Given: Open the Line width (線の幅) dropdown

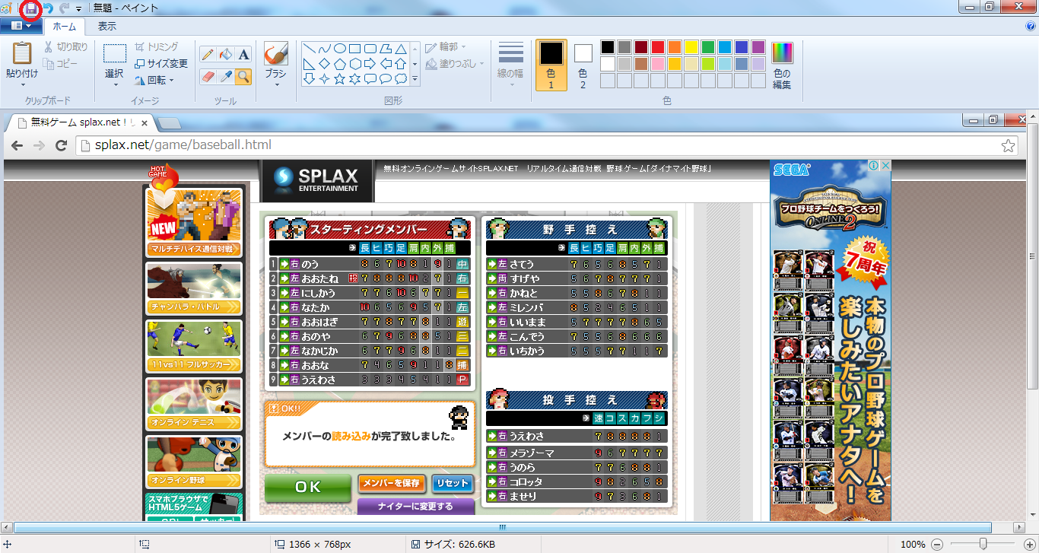Looking at the screenshot, I should [x=511, y=66].
